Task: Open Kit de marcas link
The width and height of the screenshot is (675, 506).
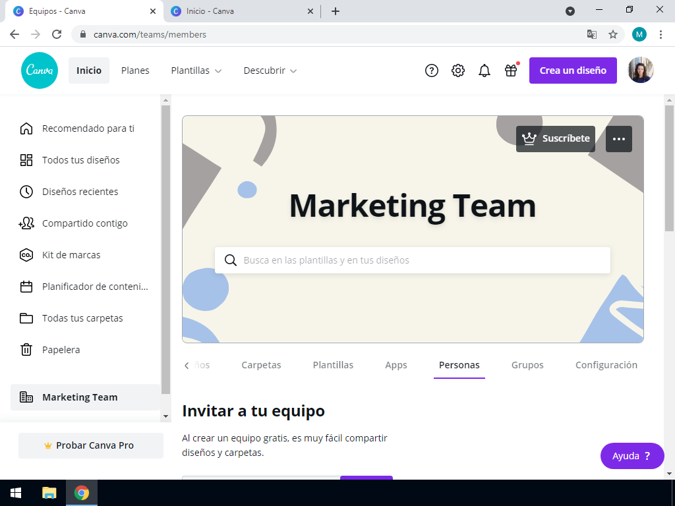Action: click(x=71, y=255)
